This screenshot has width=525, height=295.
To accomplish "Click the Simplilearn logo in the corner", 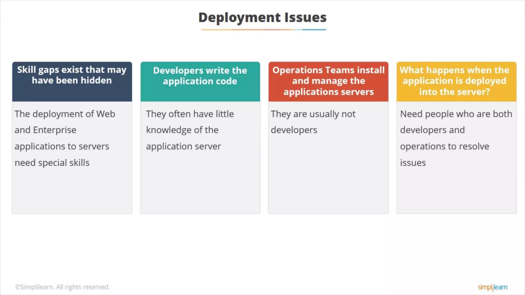I will pos(492,287).
